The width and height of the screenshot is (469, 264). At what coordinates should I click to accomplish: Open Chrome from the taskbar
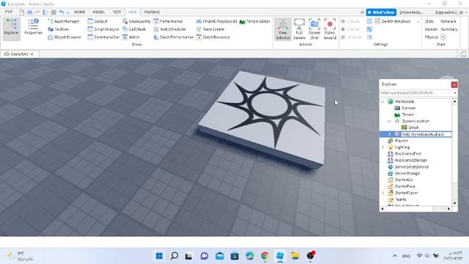coord(265,256)
